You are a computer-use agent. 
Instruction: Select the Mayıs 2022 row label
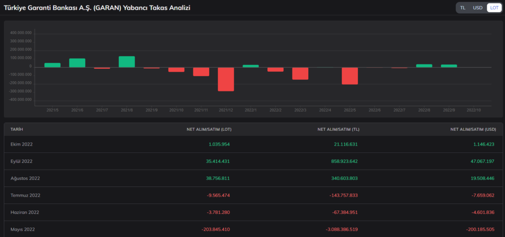[x=23, y=229]
